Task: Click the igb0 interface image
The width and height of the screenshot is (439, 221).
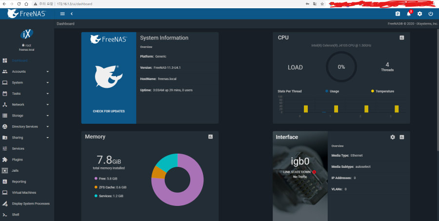Action: click(x=300, y=176)
